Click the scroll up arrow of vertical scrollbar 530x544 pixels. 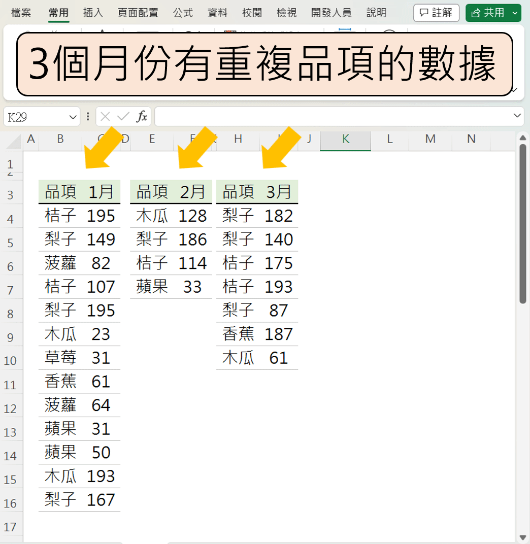click(523, 138)
